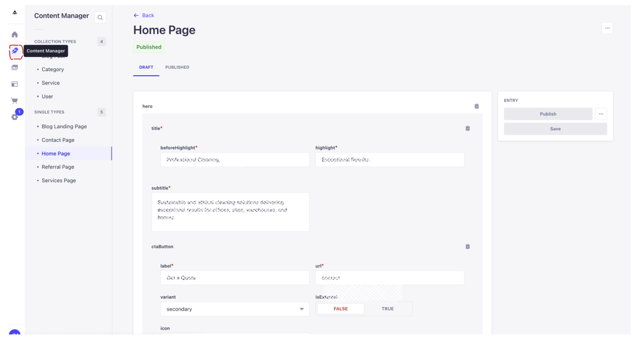Open the Content Manager search icon
The height and width of the screenshot is (343, 636).
[100, 17]
